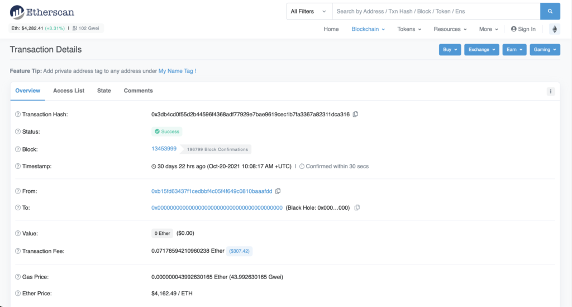Open the My Name Tag link
572x307 pixels.
pyautogui.click(x=177, y=71)
